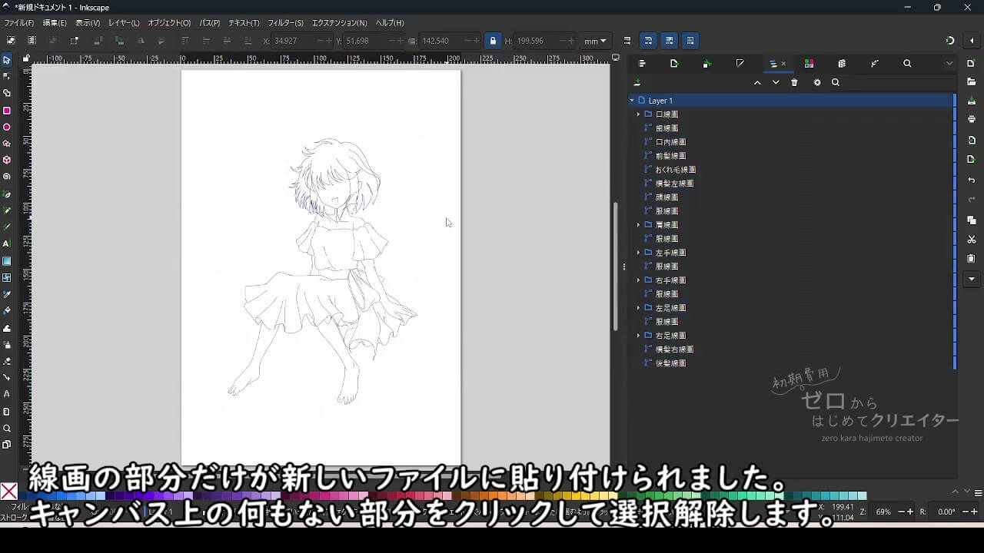Choose the Node edit tool

(7, 76)
